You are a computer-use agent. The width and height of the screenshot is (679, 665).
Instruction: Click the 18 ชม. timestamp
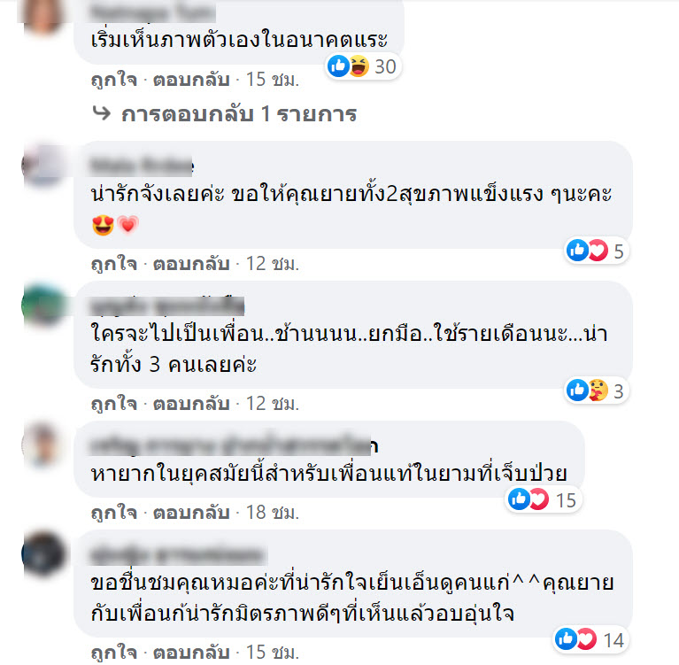click(273, 513)
